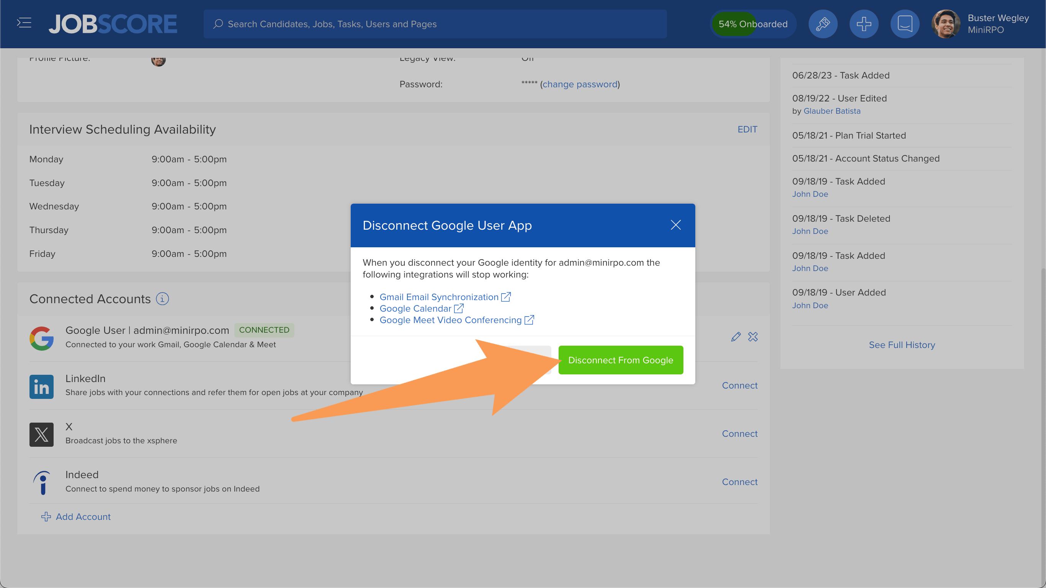Click the Buster Wegley MiniRPO user name
The image size is (1046, 588).
click(x=998, y=24)
